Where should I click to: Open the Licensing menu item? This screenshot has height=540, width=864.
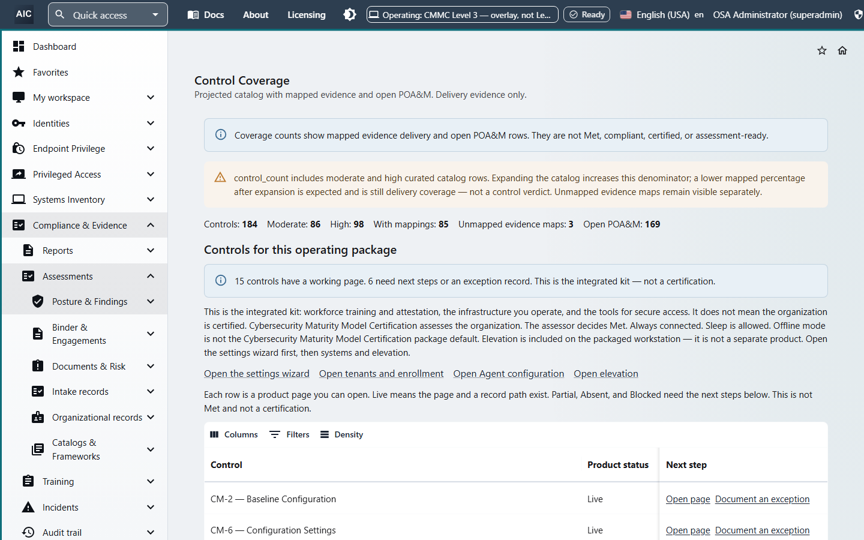[x=307, y=14]
